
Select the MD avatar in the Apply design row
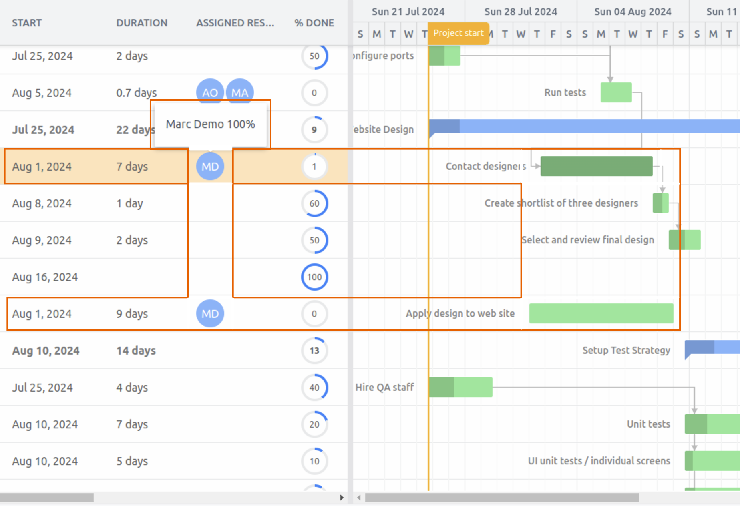click(209, 314)
